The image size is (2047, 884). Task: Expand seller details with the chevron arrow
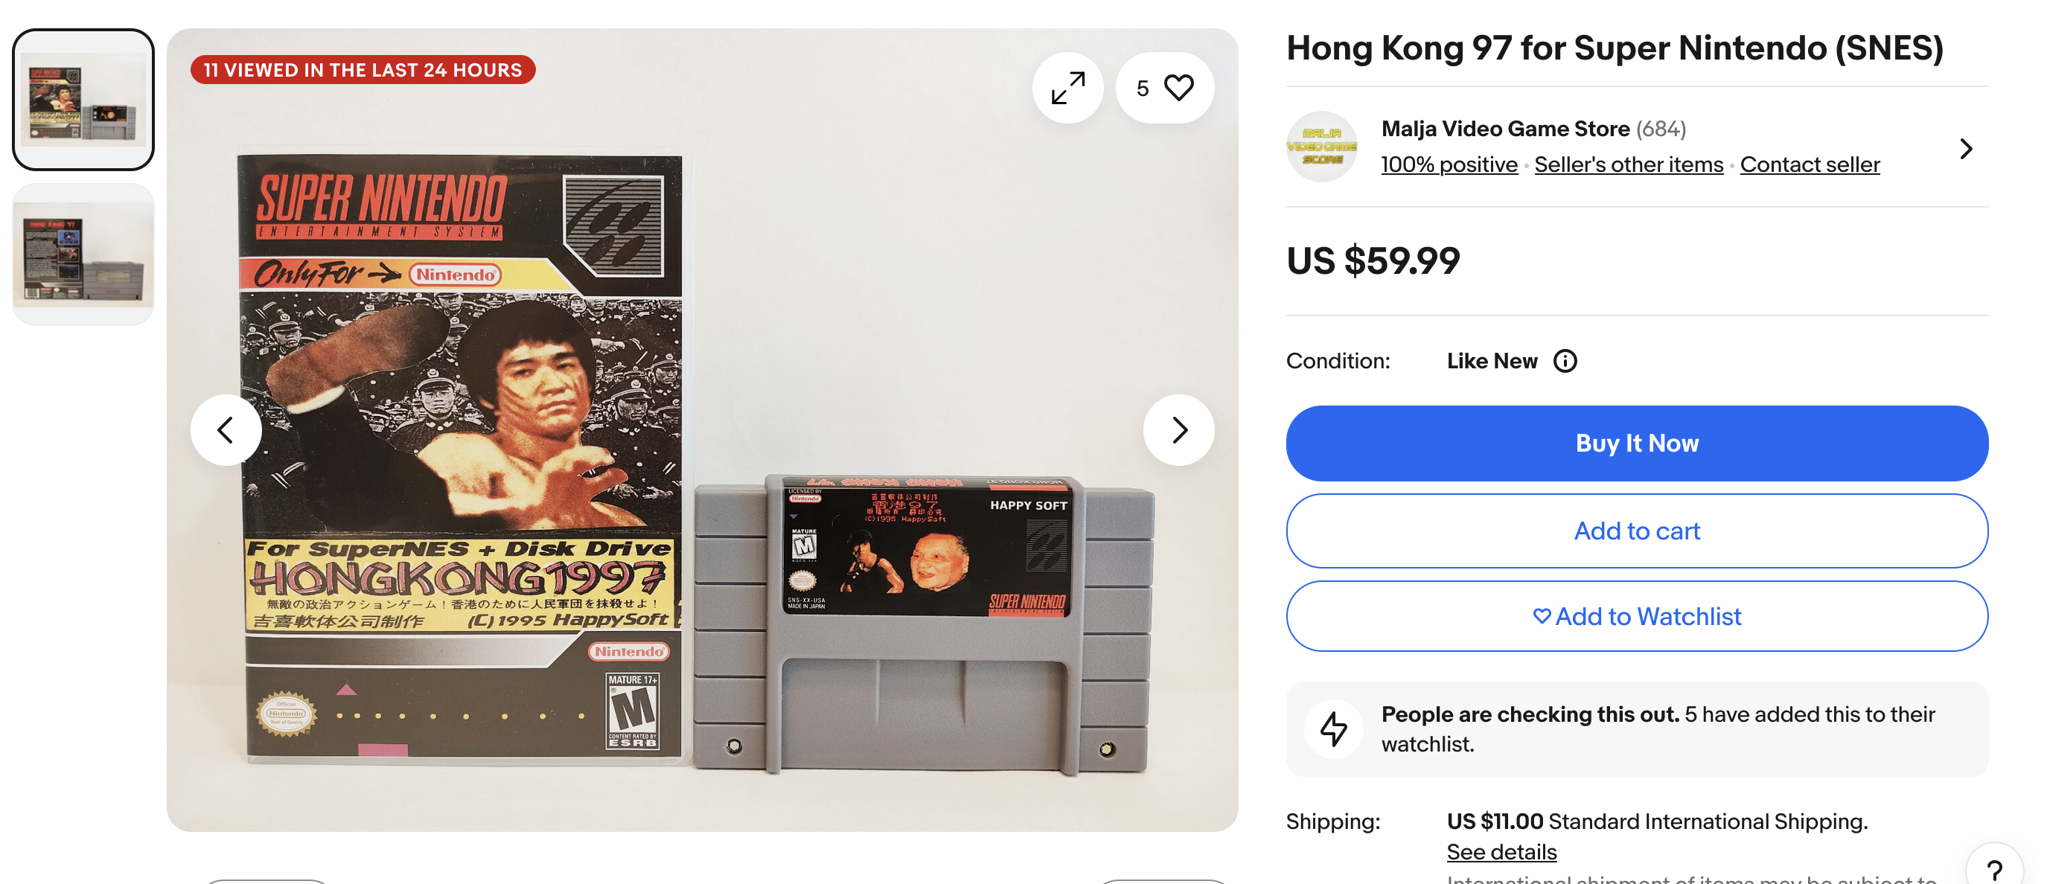coord(1965,149)
